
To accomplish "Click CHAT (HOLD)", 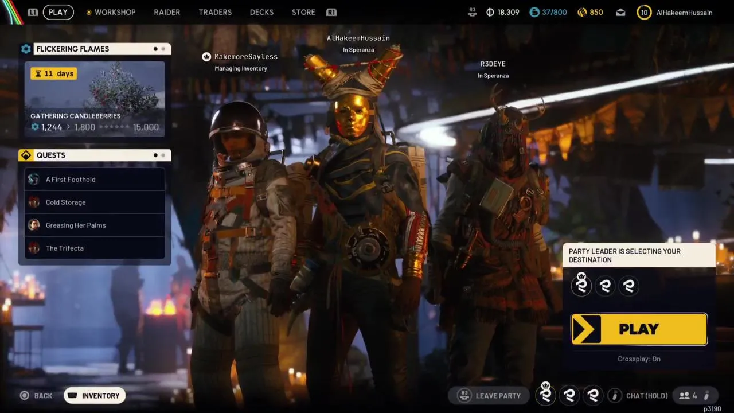I will pyautogui.click(x=647, y=395).
